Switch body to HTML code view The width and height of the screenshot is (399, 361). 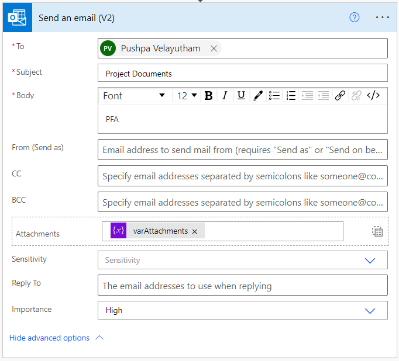(373, 96)
